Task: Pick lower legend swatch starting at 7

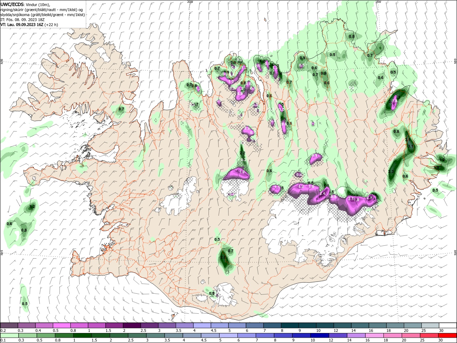Action: (x=265, y=335)
